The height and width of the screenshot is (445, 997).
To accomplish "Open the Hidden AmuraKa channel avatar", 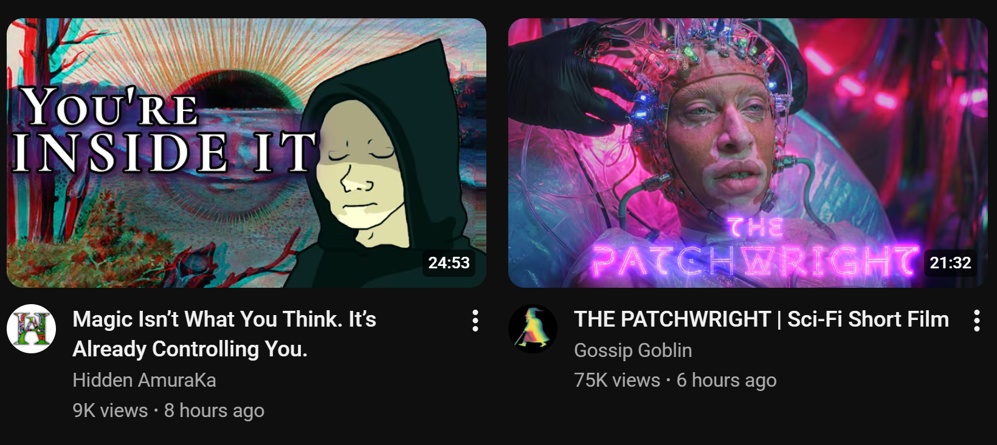I will (x=31, y=328).
